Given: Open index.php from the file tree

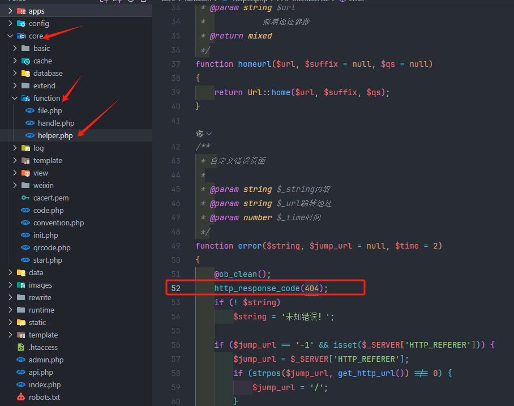Looking at the screenshot, I should tap(45, 384).
